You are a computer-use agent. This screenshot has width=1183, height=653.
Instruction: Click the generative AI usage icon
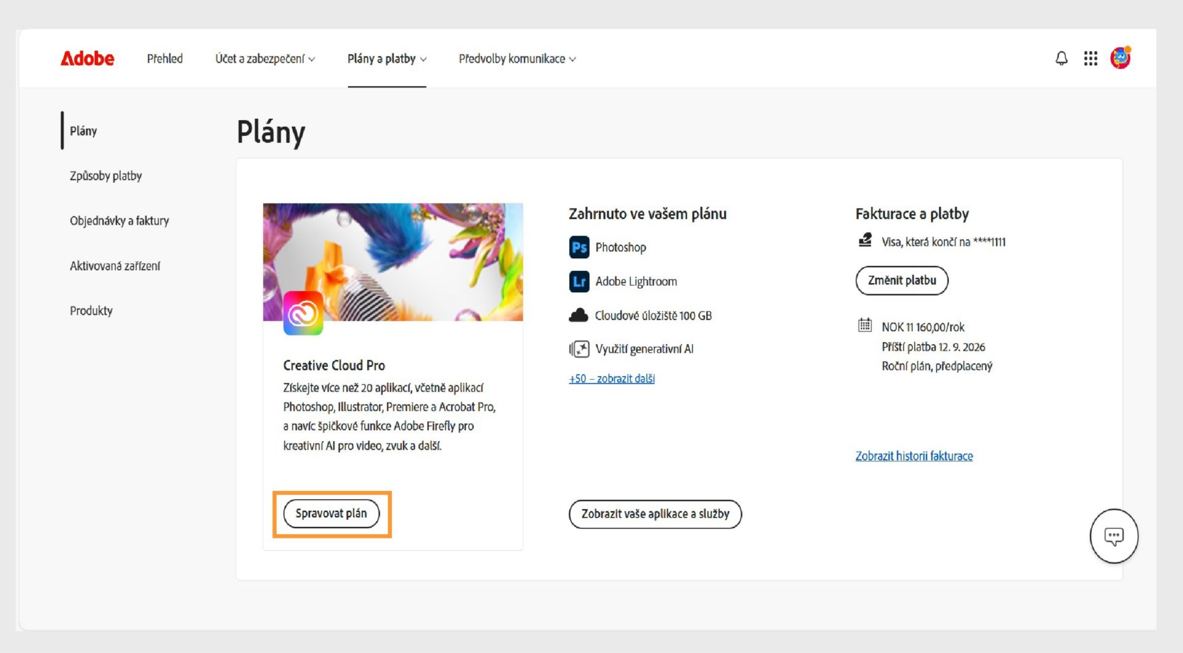pyautogui.click(x=579, y=349)
